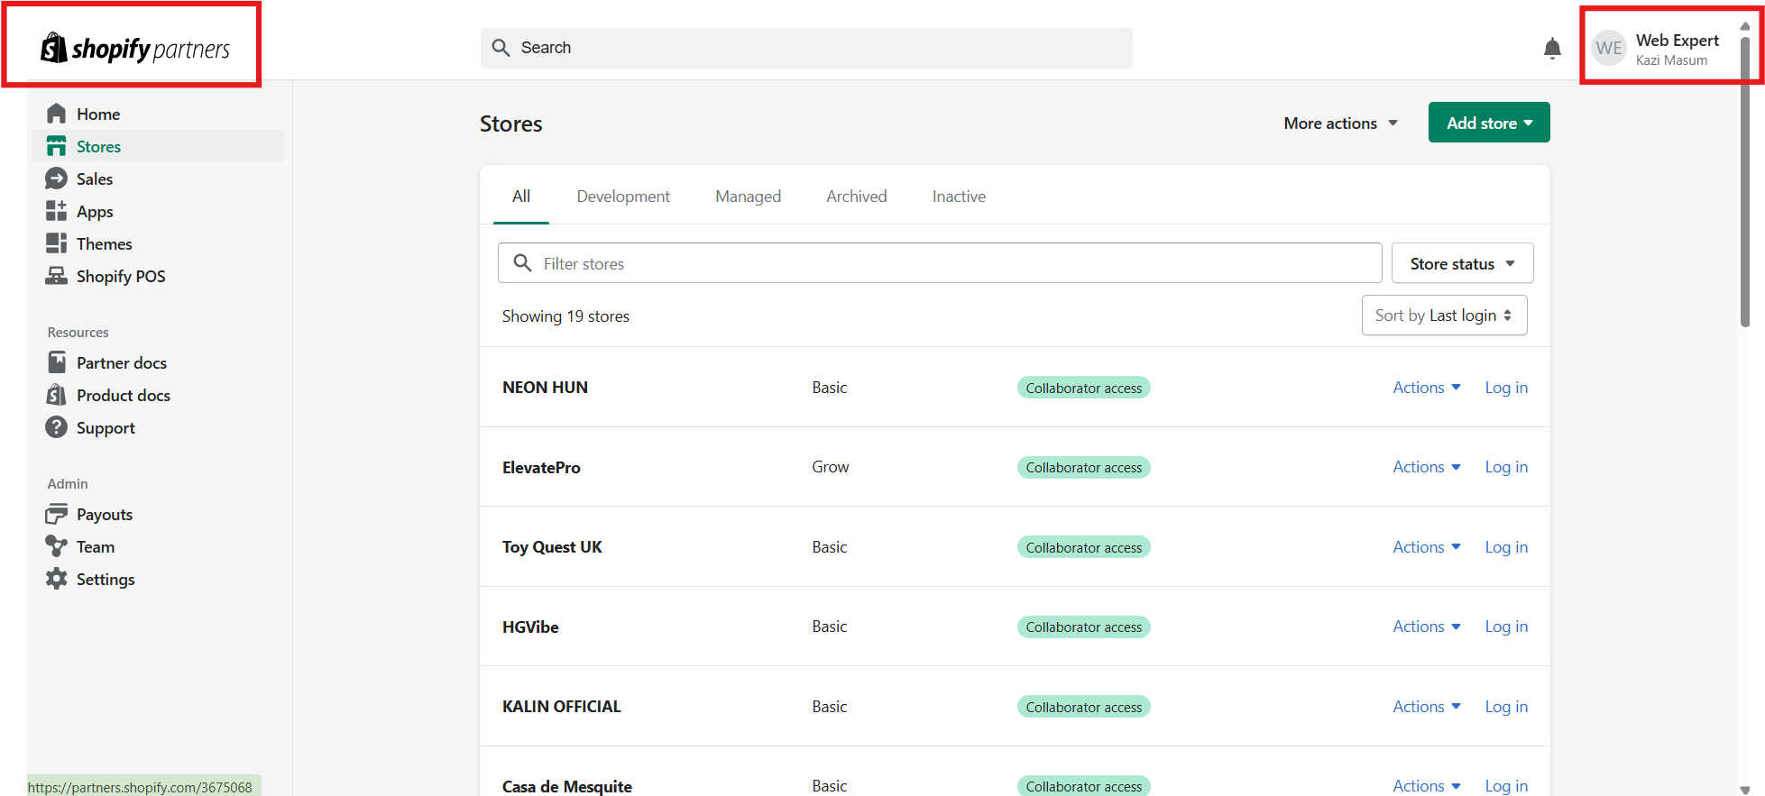Image resolution: width=1765 pixels, height=796 pixels.
Task: Click the ElevatePro store name
Action: tap(541, 467)
